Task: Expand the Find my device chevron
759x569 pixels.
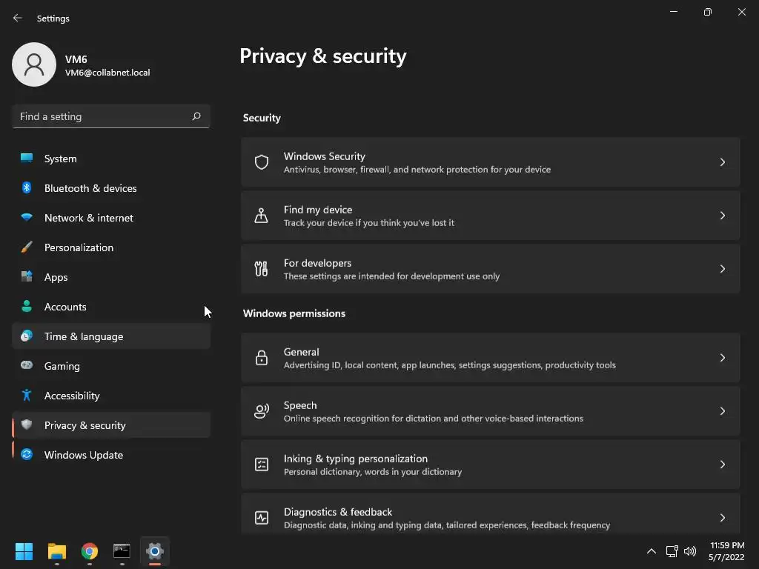Action: pyautogui.click(x=723, y=216)
